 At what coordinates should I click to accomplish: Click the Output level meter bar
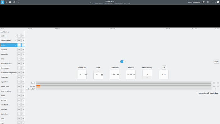click(124, 86)
